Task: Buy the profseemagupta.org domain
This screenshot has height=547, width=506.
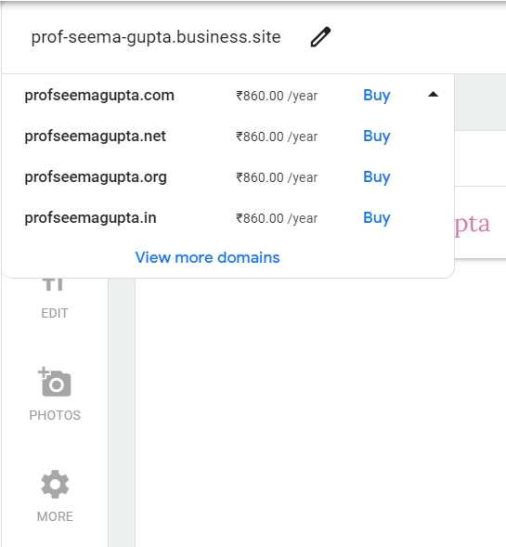Action: [377, 176]
